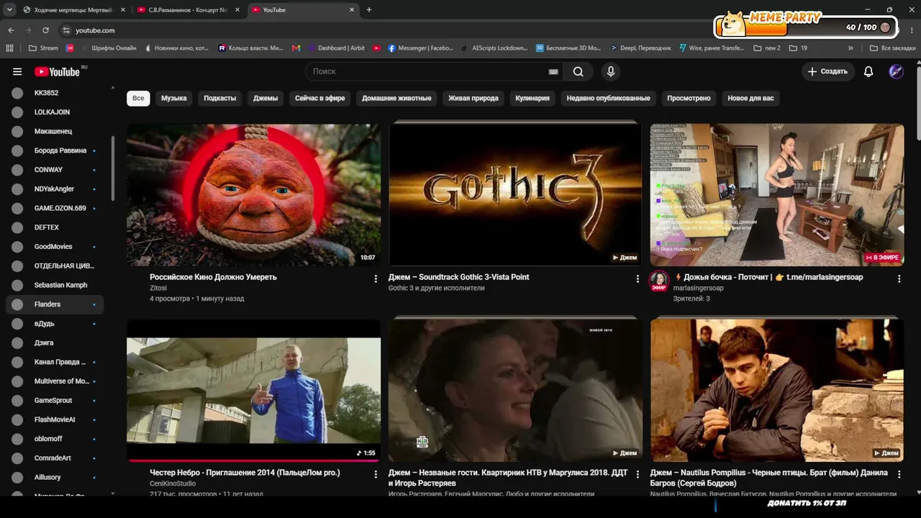Open the 'Шрифты Онлайн' bookmark

(x=108, y=48)
